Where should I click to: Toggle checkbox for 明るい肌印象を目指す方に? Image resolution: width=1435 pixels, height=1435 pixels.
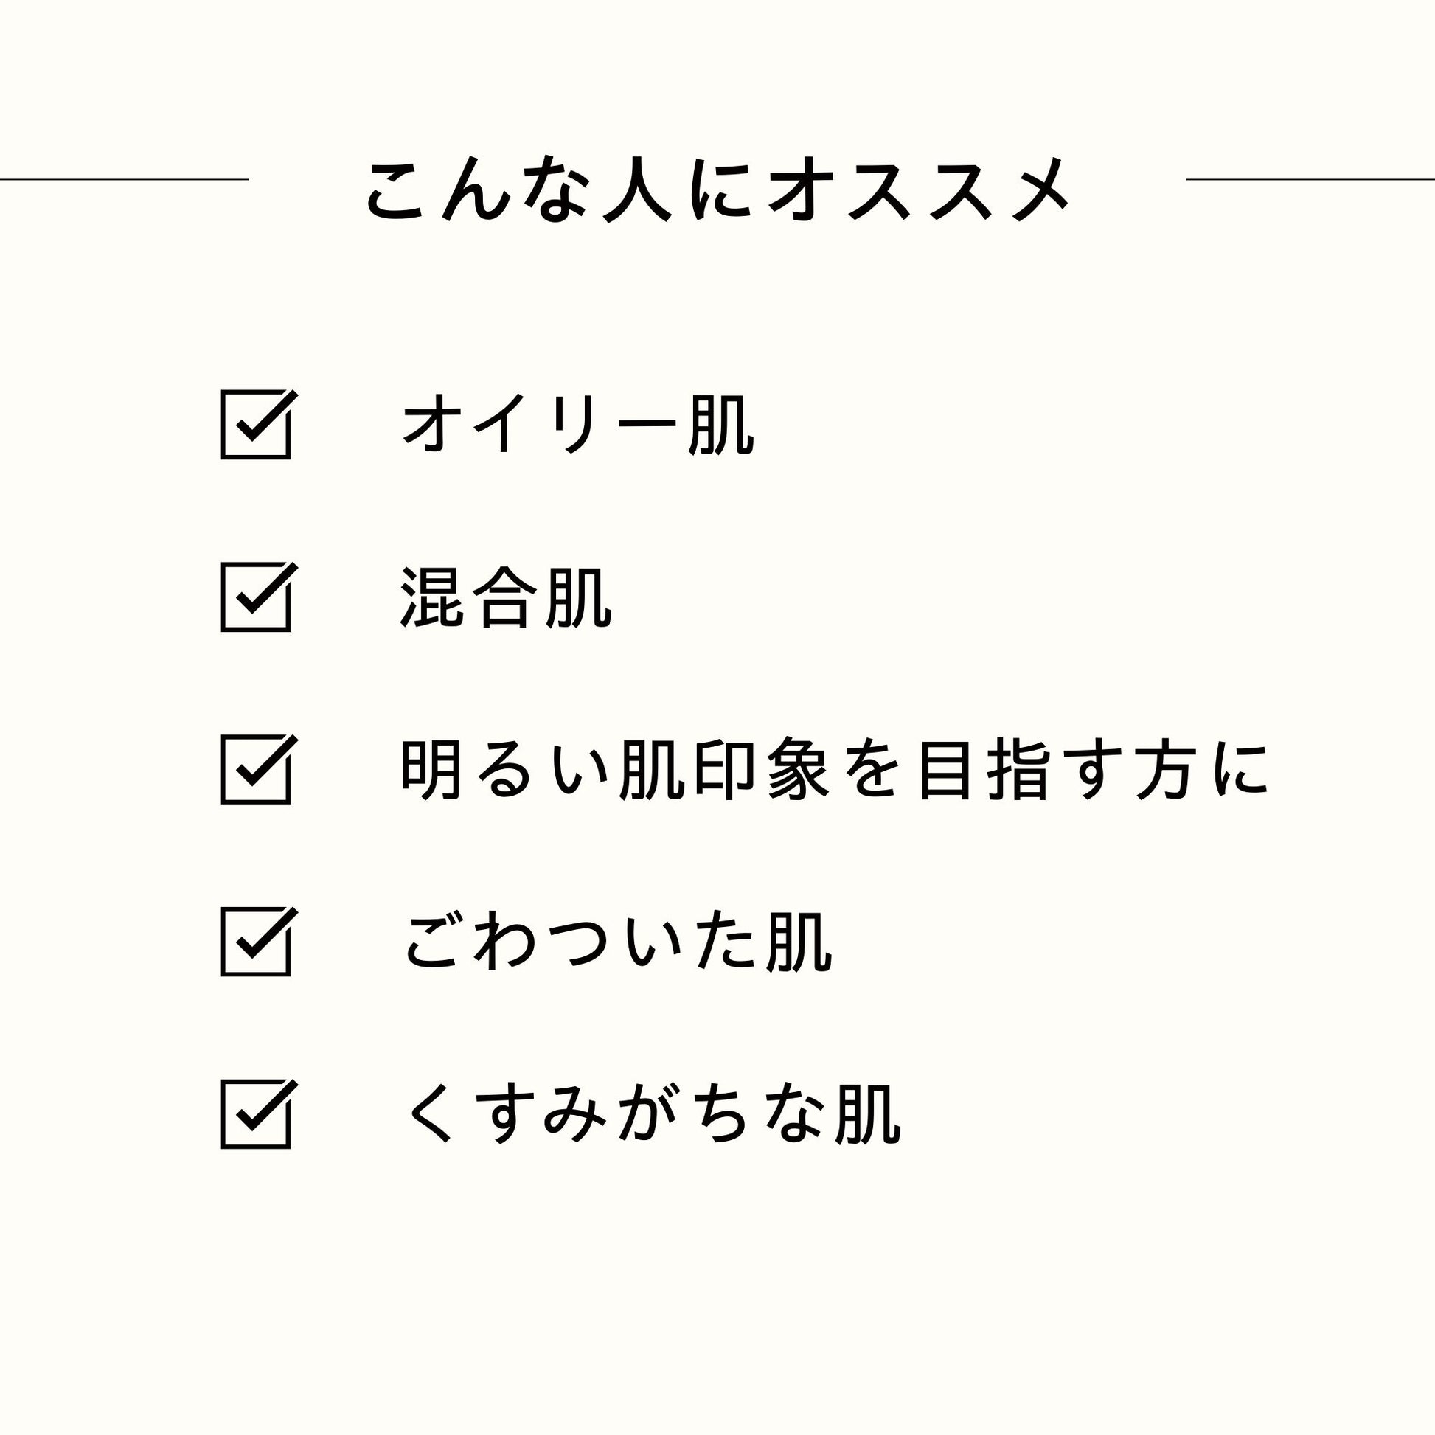coord(255,770)
